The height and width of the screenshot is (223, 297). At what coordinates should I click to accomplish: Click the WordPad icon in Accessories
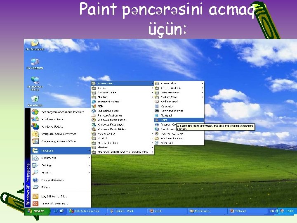tap(157, 143)
